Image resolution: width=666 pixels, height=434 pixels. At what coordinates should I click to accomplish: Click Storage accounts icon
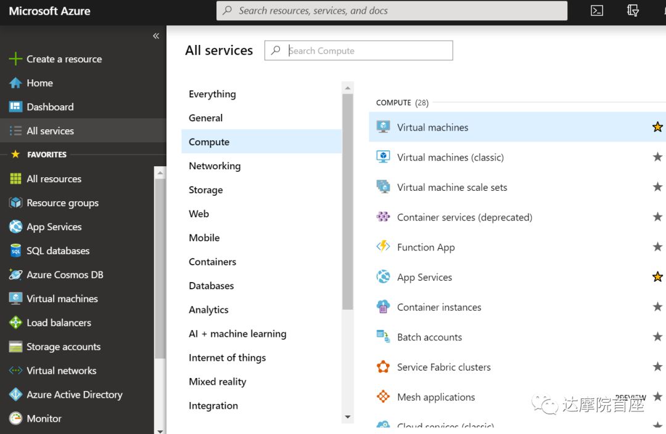[x=15, y=347]
